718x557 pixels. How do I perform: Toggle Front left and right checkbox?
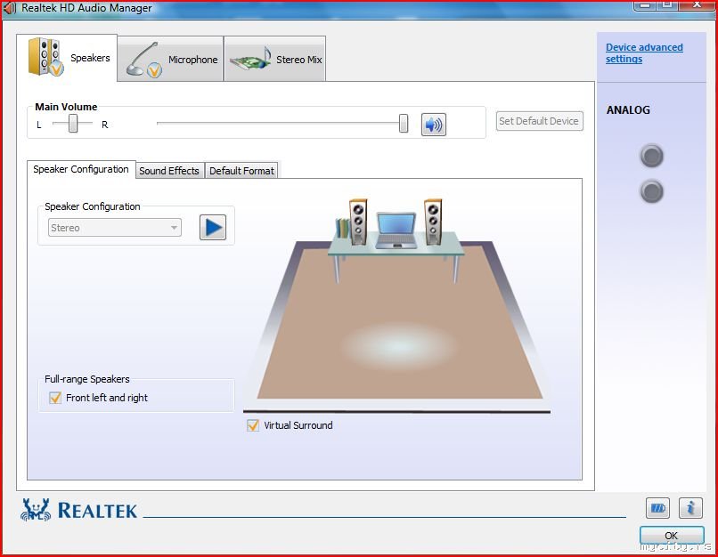point(55,398)
